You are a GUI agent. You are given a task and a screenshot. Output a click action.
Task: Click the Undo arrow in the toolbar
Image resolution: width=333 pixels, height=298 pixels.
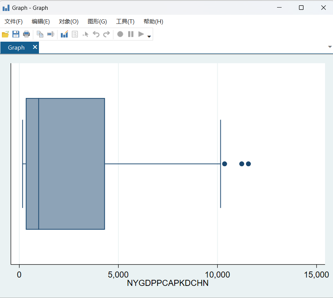pos(96,34)
